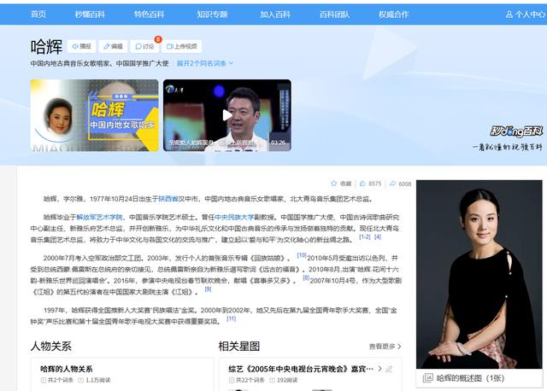Open the 中央民族大学 link
This screenshot has height=391, width=547.
coord(234,217)
